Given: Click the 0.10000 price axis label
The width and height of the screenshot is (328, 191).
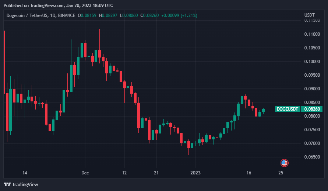Looking at the screenshot, I should [x=312, y=61].
